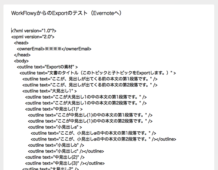
Task: Click the outline line '中見出し(3)'
Action: [x=65, y=163]
